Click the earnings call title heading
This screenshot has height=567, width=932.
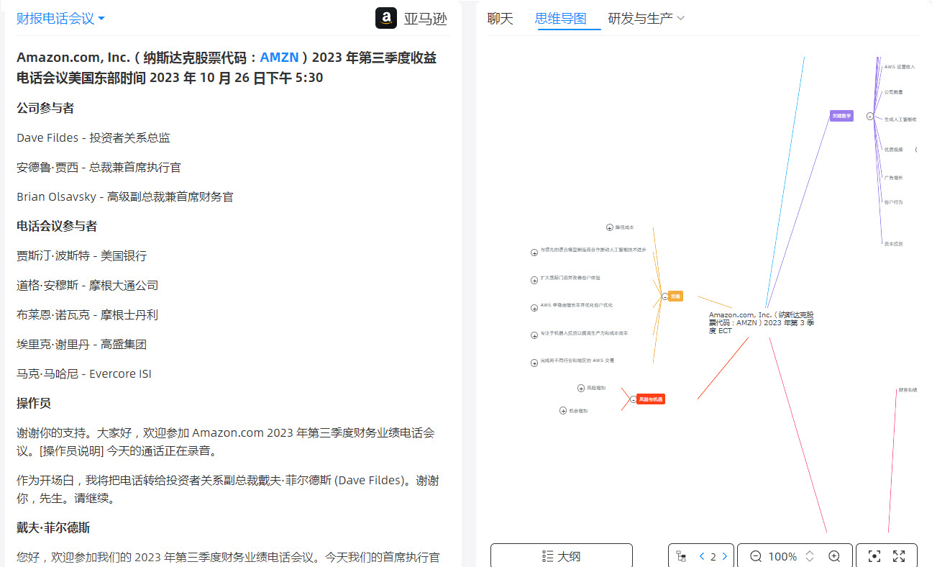click(x=227, y=68)
